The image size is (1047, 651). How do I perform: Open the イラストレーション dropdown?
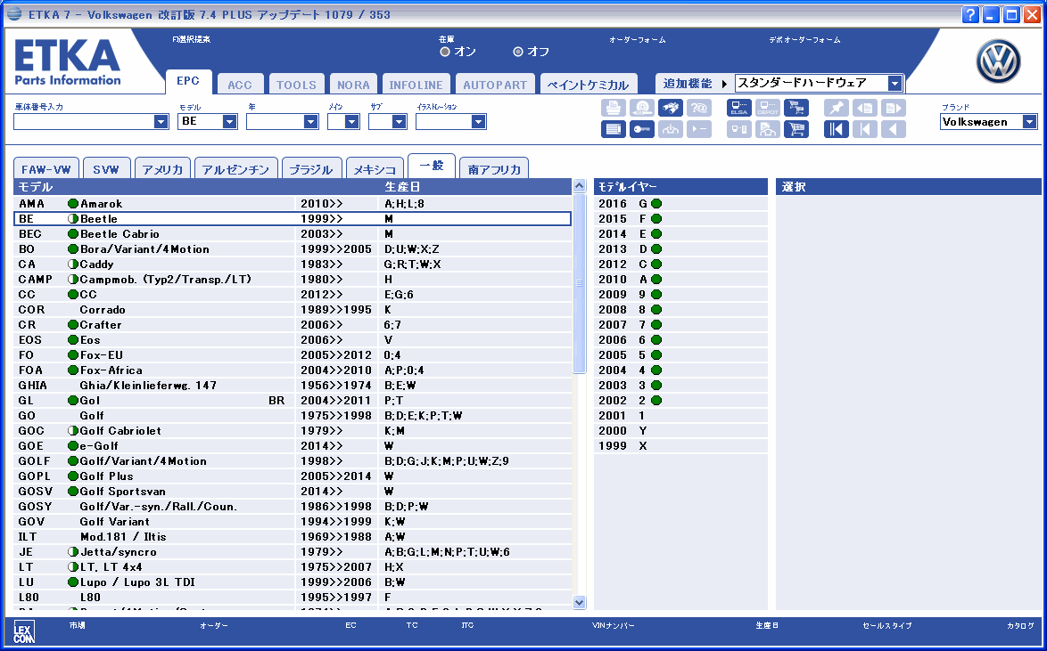pos(478,121)
